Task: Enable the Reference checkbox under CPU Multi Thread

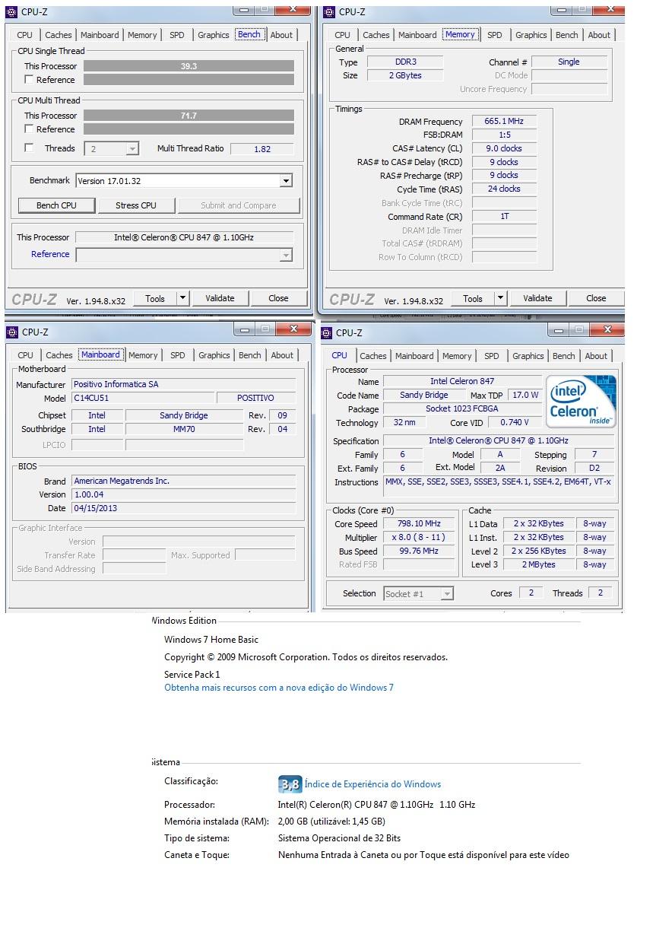Action: tap(29, 129)
